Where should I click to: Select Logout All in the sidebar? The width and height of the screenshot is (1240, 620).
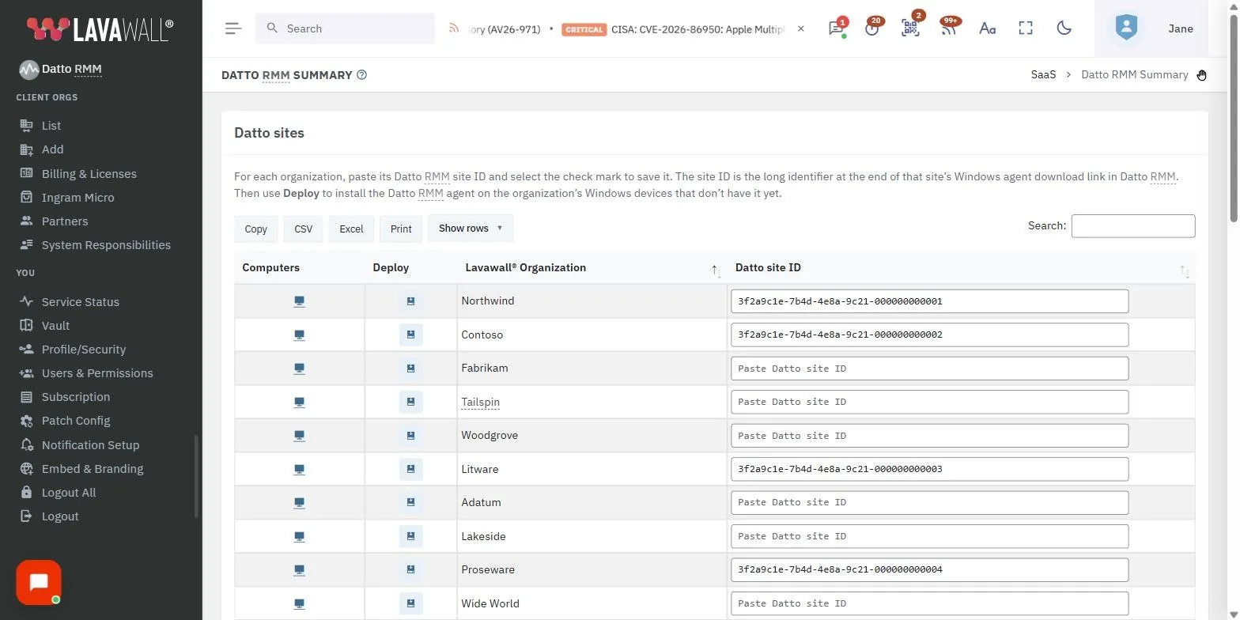69,493
